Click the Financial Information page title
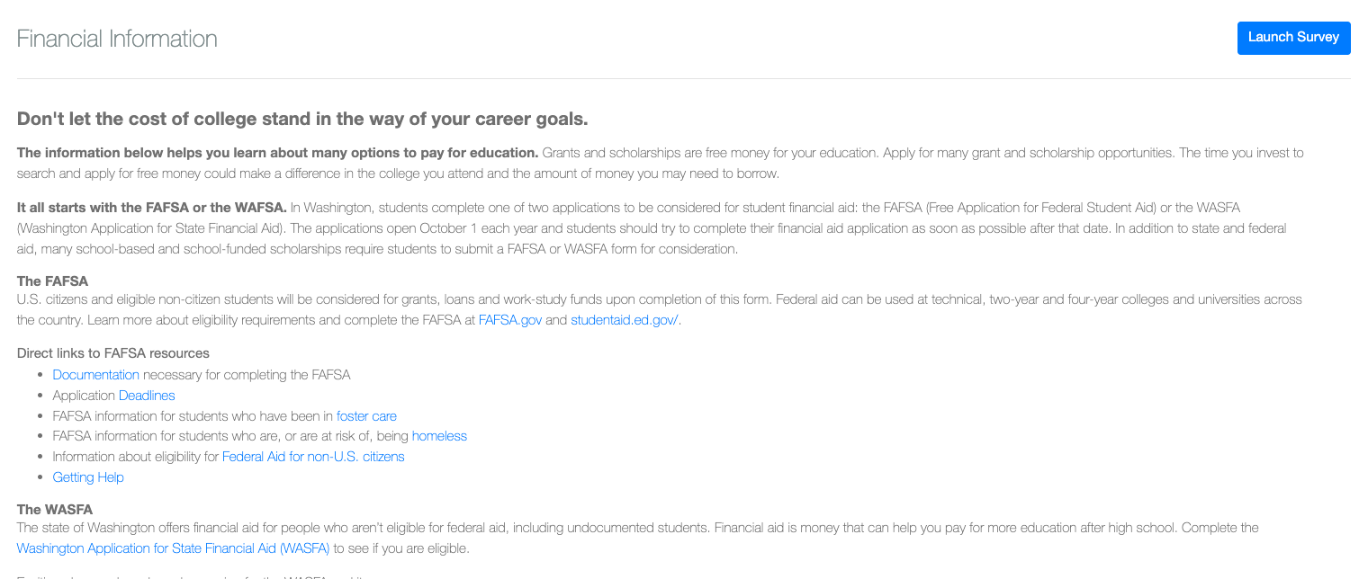This screenshot has width=1359, height=579. point(117,39)
